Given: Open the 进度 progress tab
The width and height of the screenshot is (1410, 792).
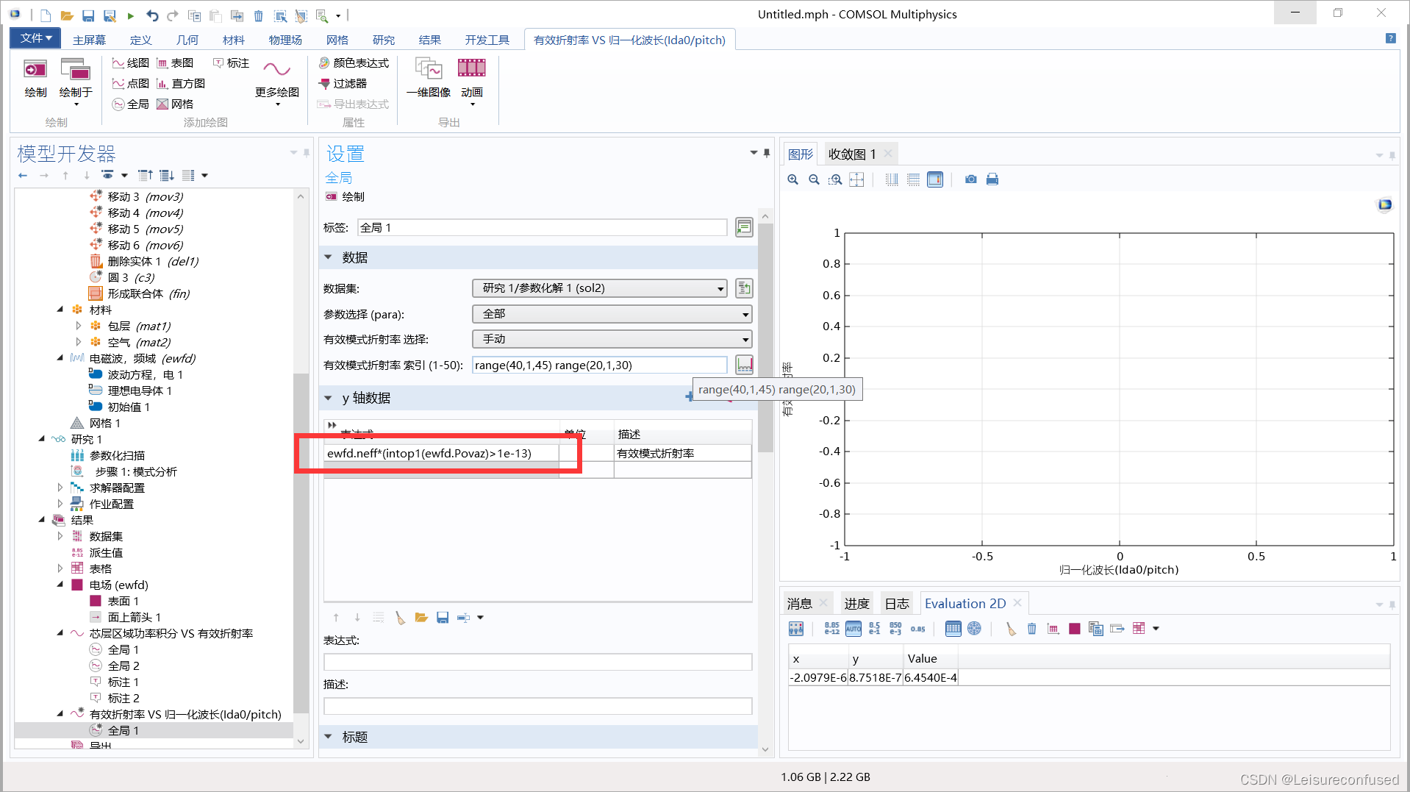Looking at the screenshot, I should (x=856, y=603).
